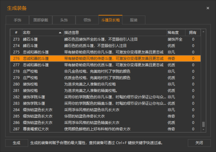Select row 287 尊贵褐紫红大衣
Viewport: 216px width, 152px height.
[106, 129]
